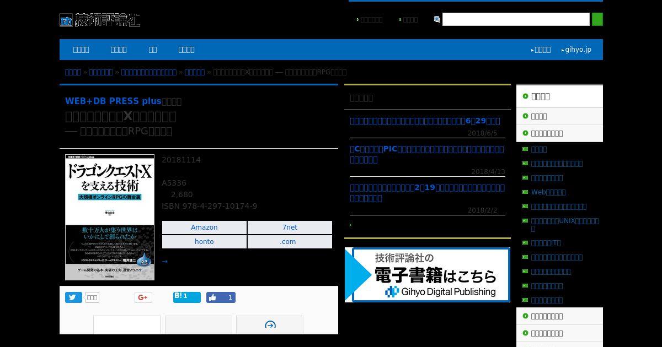The image size is (662, 347).
Task: Open the news item dated 2018/2/2
Action: point(427,193)
